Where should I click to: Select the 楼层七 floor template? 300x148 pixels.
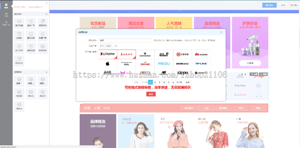tap(19, 106)
